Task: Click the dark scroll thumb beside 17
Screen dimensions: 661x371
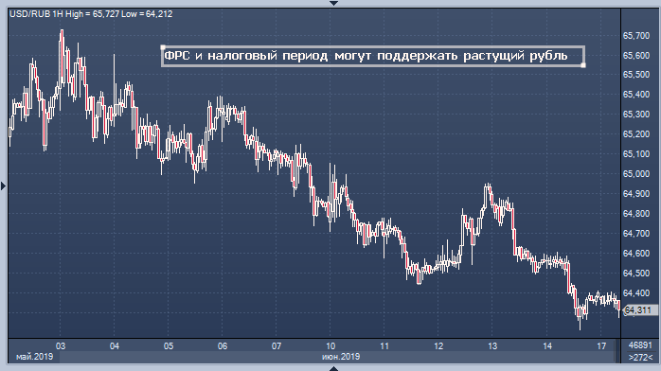Action: [x=617, y=351]
